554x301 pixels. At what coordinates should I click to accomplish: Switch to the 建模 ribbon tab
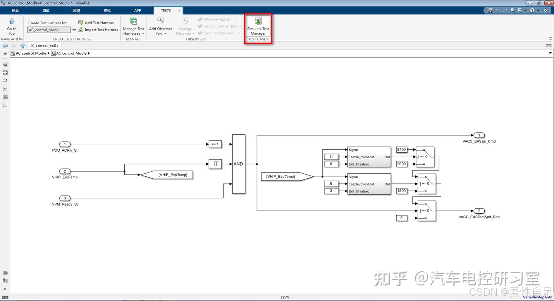pyautogui.click(x=76, y=10)
